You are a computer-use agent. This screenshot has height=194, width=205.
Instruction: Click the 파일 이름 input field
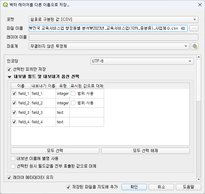(x=108, y=28)
